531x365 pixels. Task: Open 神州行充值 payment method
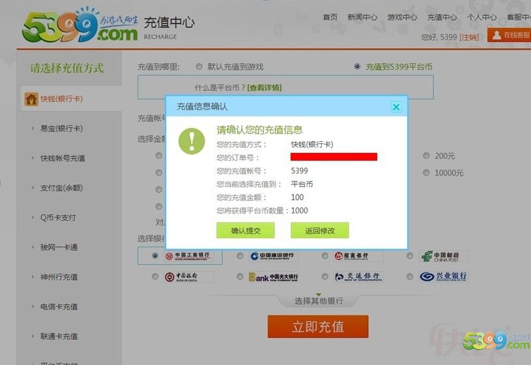point(59,277)
